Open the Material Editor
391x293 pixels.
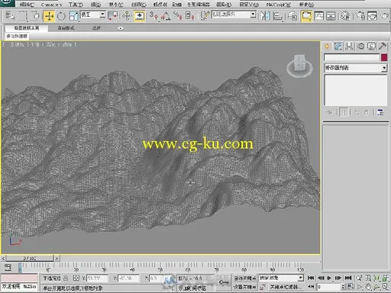pyautogui.click(x=345, y=16)
